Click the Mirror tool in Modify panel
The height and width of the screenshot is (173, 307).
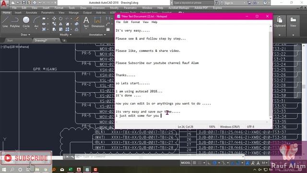(x=61, y=24)
